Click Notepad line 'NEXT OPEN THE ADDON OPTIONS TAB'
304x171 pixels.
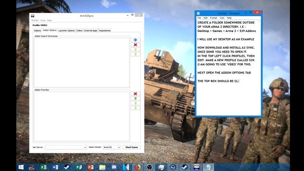coord(224,73)
